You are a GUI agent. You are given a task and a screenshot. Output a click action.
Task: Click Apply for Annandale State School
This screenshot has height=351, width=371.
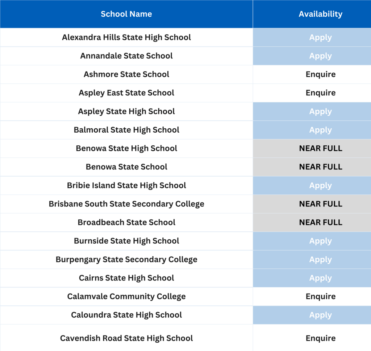(320, 56)
